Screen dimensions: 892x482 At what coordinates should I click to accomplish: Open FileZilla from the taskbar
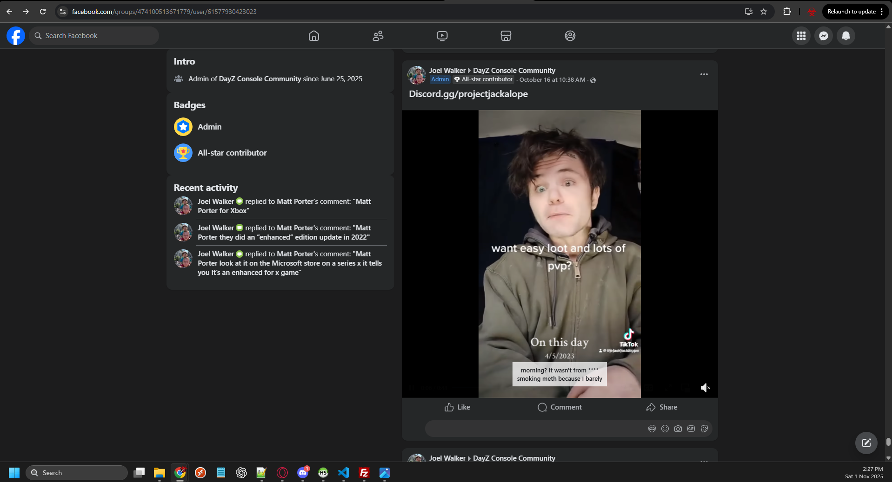pyautogui.click(x=364, y=473)
